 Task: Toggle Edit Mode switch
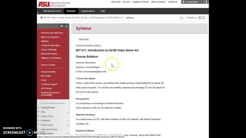click(201, 18)
